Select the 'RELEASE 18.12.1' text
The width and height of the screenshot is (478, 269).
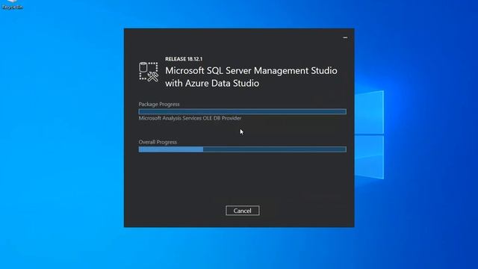point(184,59)
